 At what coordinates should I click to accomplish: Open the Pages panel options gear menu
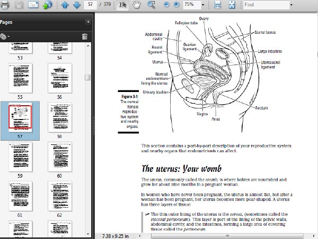[4, 36]
